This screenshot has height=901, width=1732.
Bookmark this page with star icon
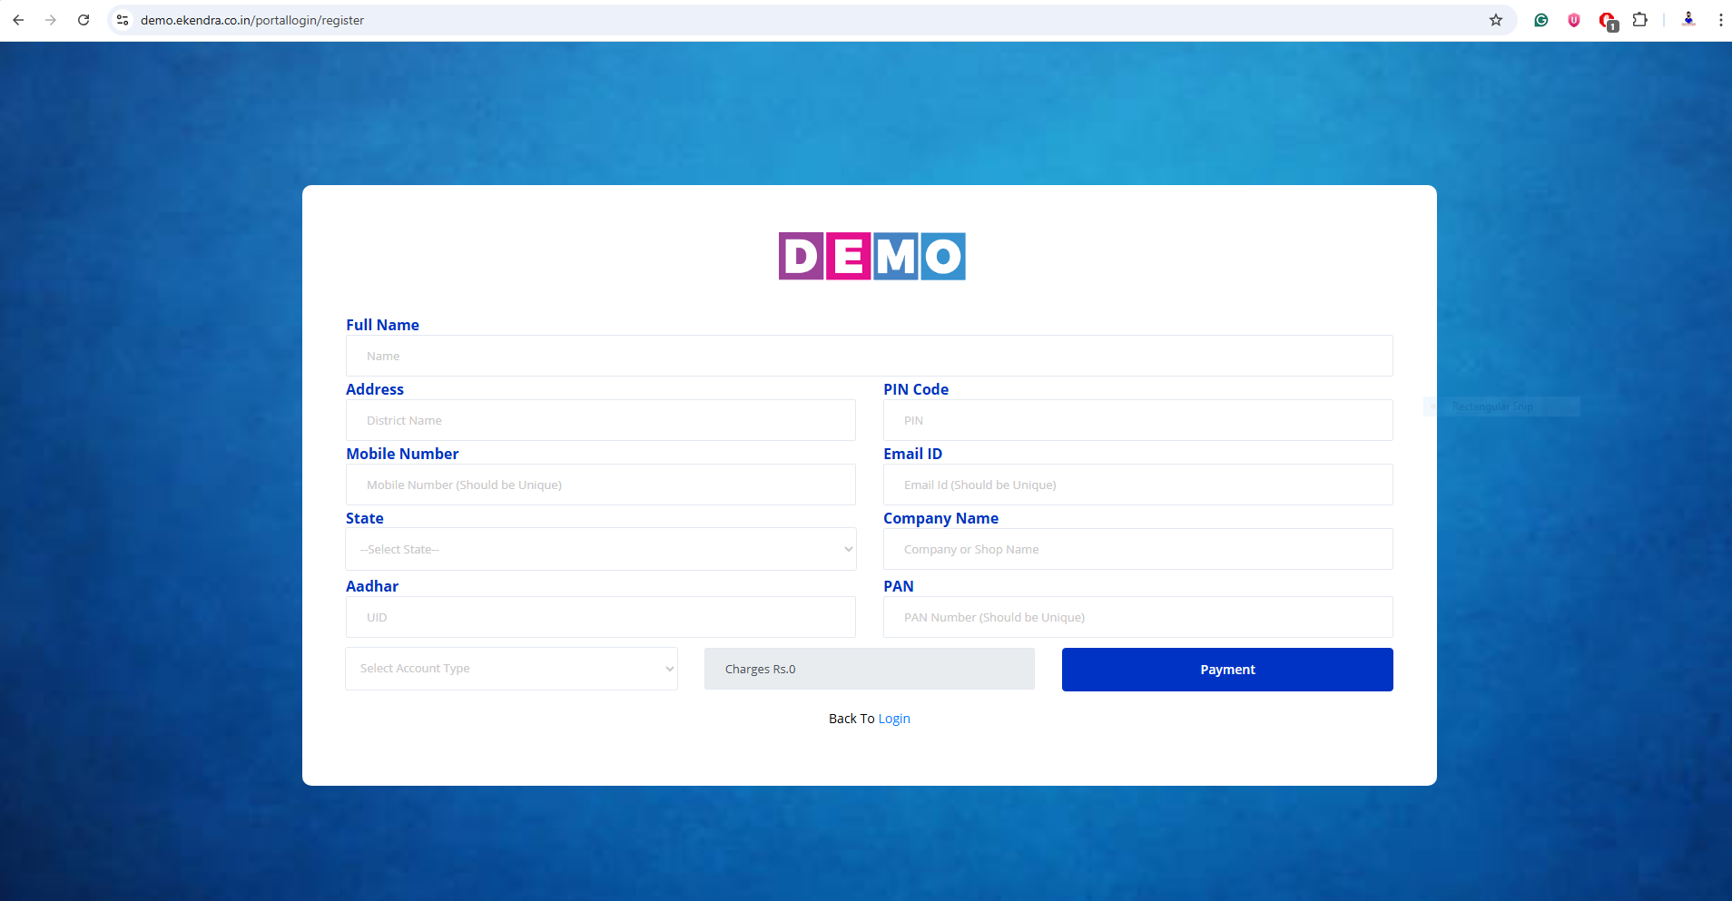[1496, 20]
